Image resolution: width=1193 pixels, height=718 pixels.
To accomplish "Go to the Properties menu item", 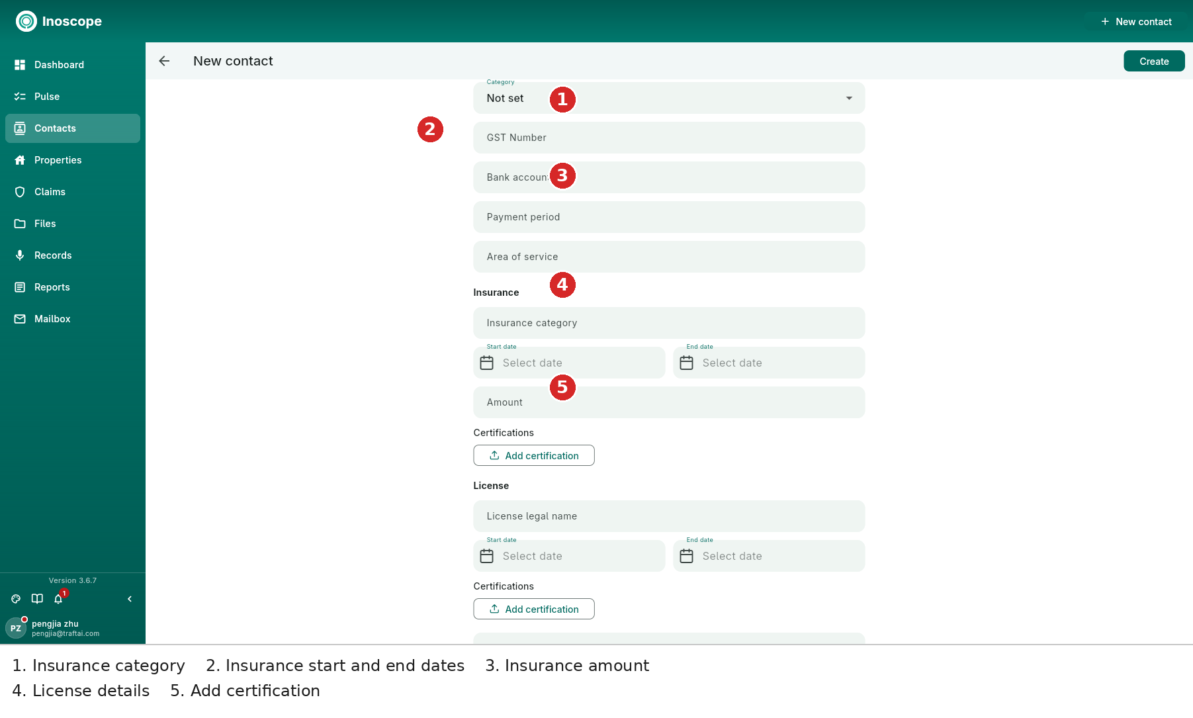I will click(x=73, y=160).
